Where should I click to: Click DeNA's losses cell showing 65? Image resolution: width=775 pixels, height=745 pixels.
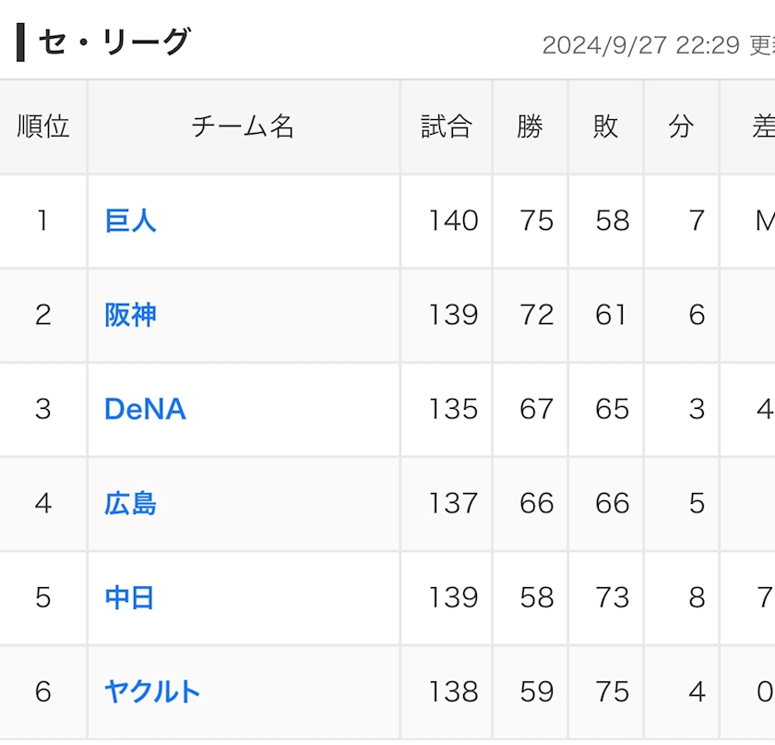click(612, 409)
